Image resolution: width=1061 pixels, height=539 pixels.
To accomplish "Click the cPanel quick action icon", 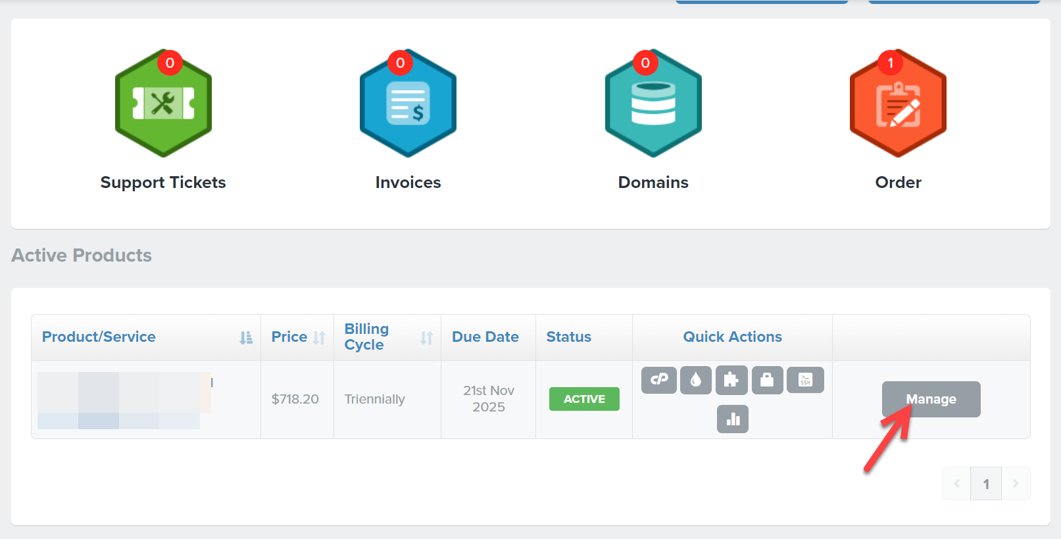I will click(659, 380).
